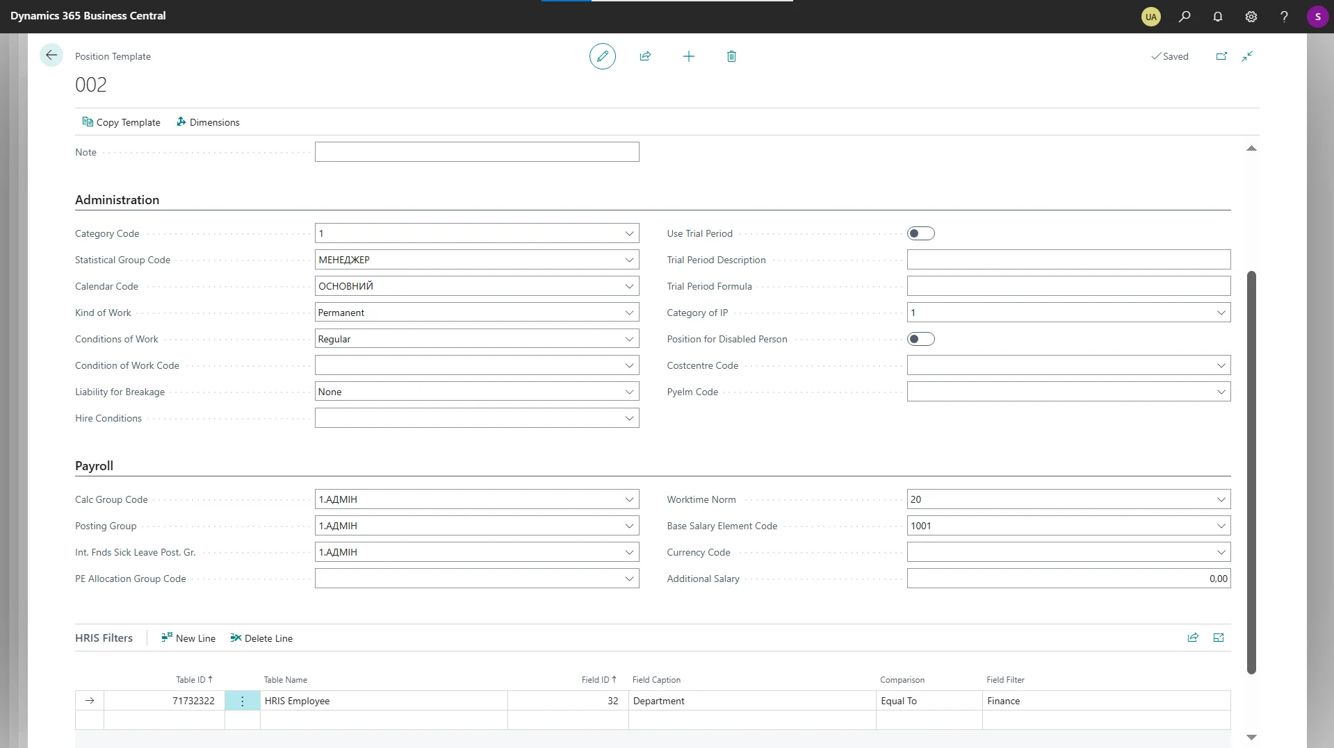
Task: Toggle Position for Disabled Person switch
Action: 920,339
